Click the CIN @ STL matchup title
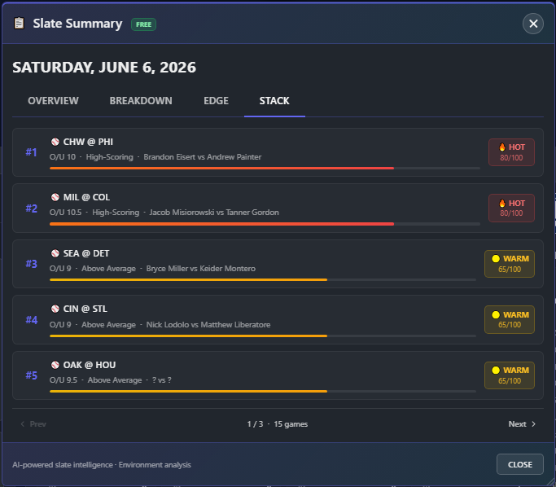 click(85, 309)
